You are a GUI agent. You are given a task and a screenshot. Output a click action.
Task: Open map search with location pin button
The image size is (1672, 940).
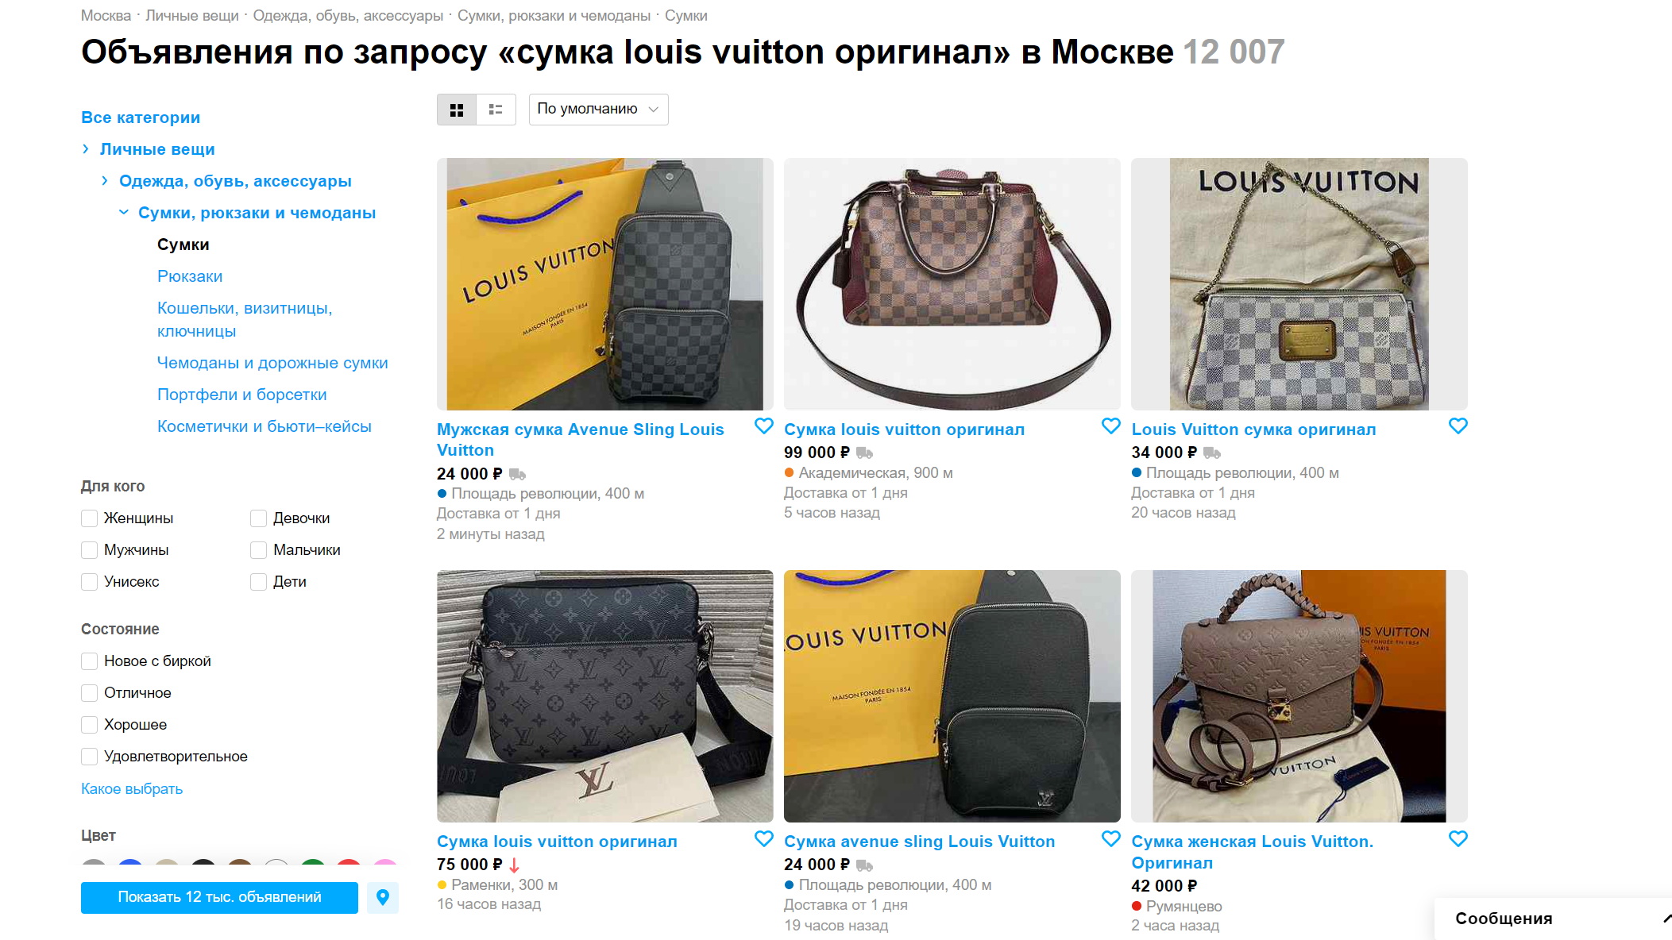pyautogui.click(x=383, y=897)
